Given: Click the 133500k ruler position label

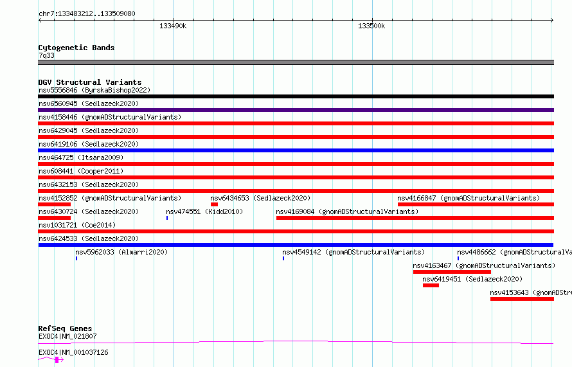Looking at the screenshot, I should click(371, 26).
